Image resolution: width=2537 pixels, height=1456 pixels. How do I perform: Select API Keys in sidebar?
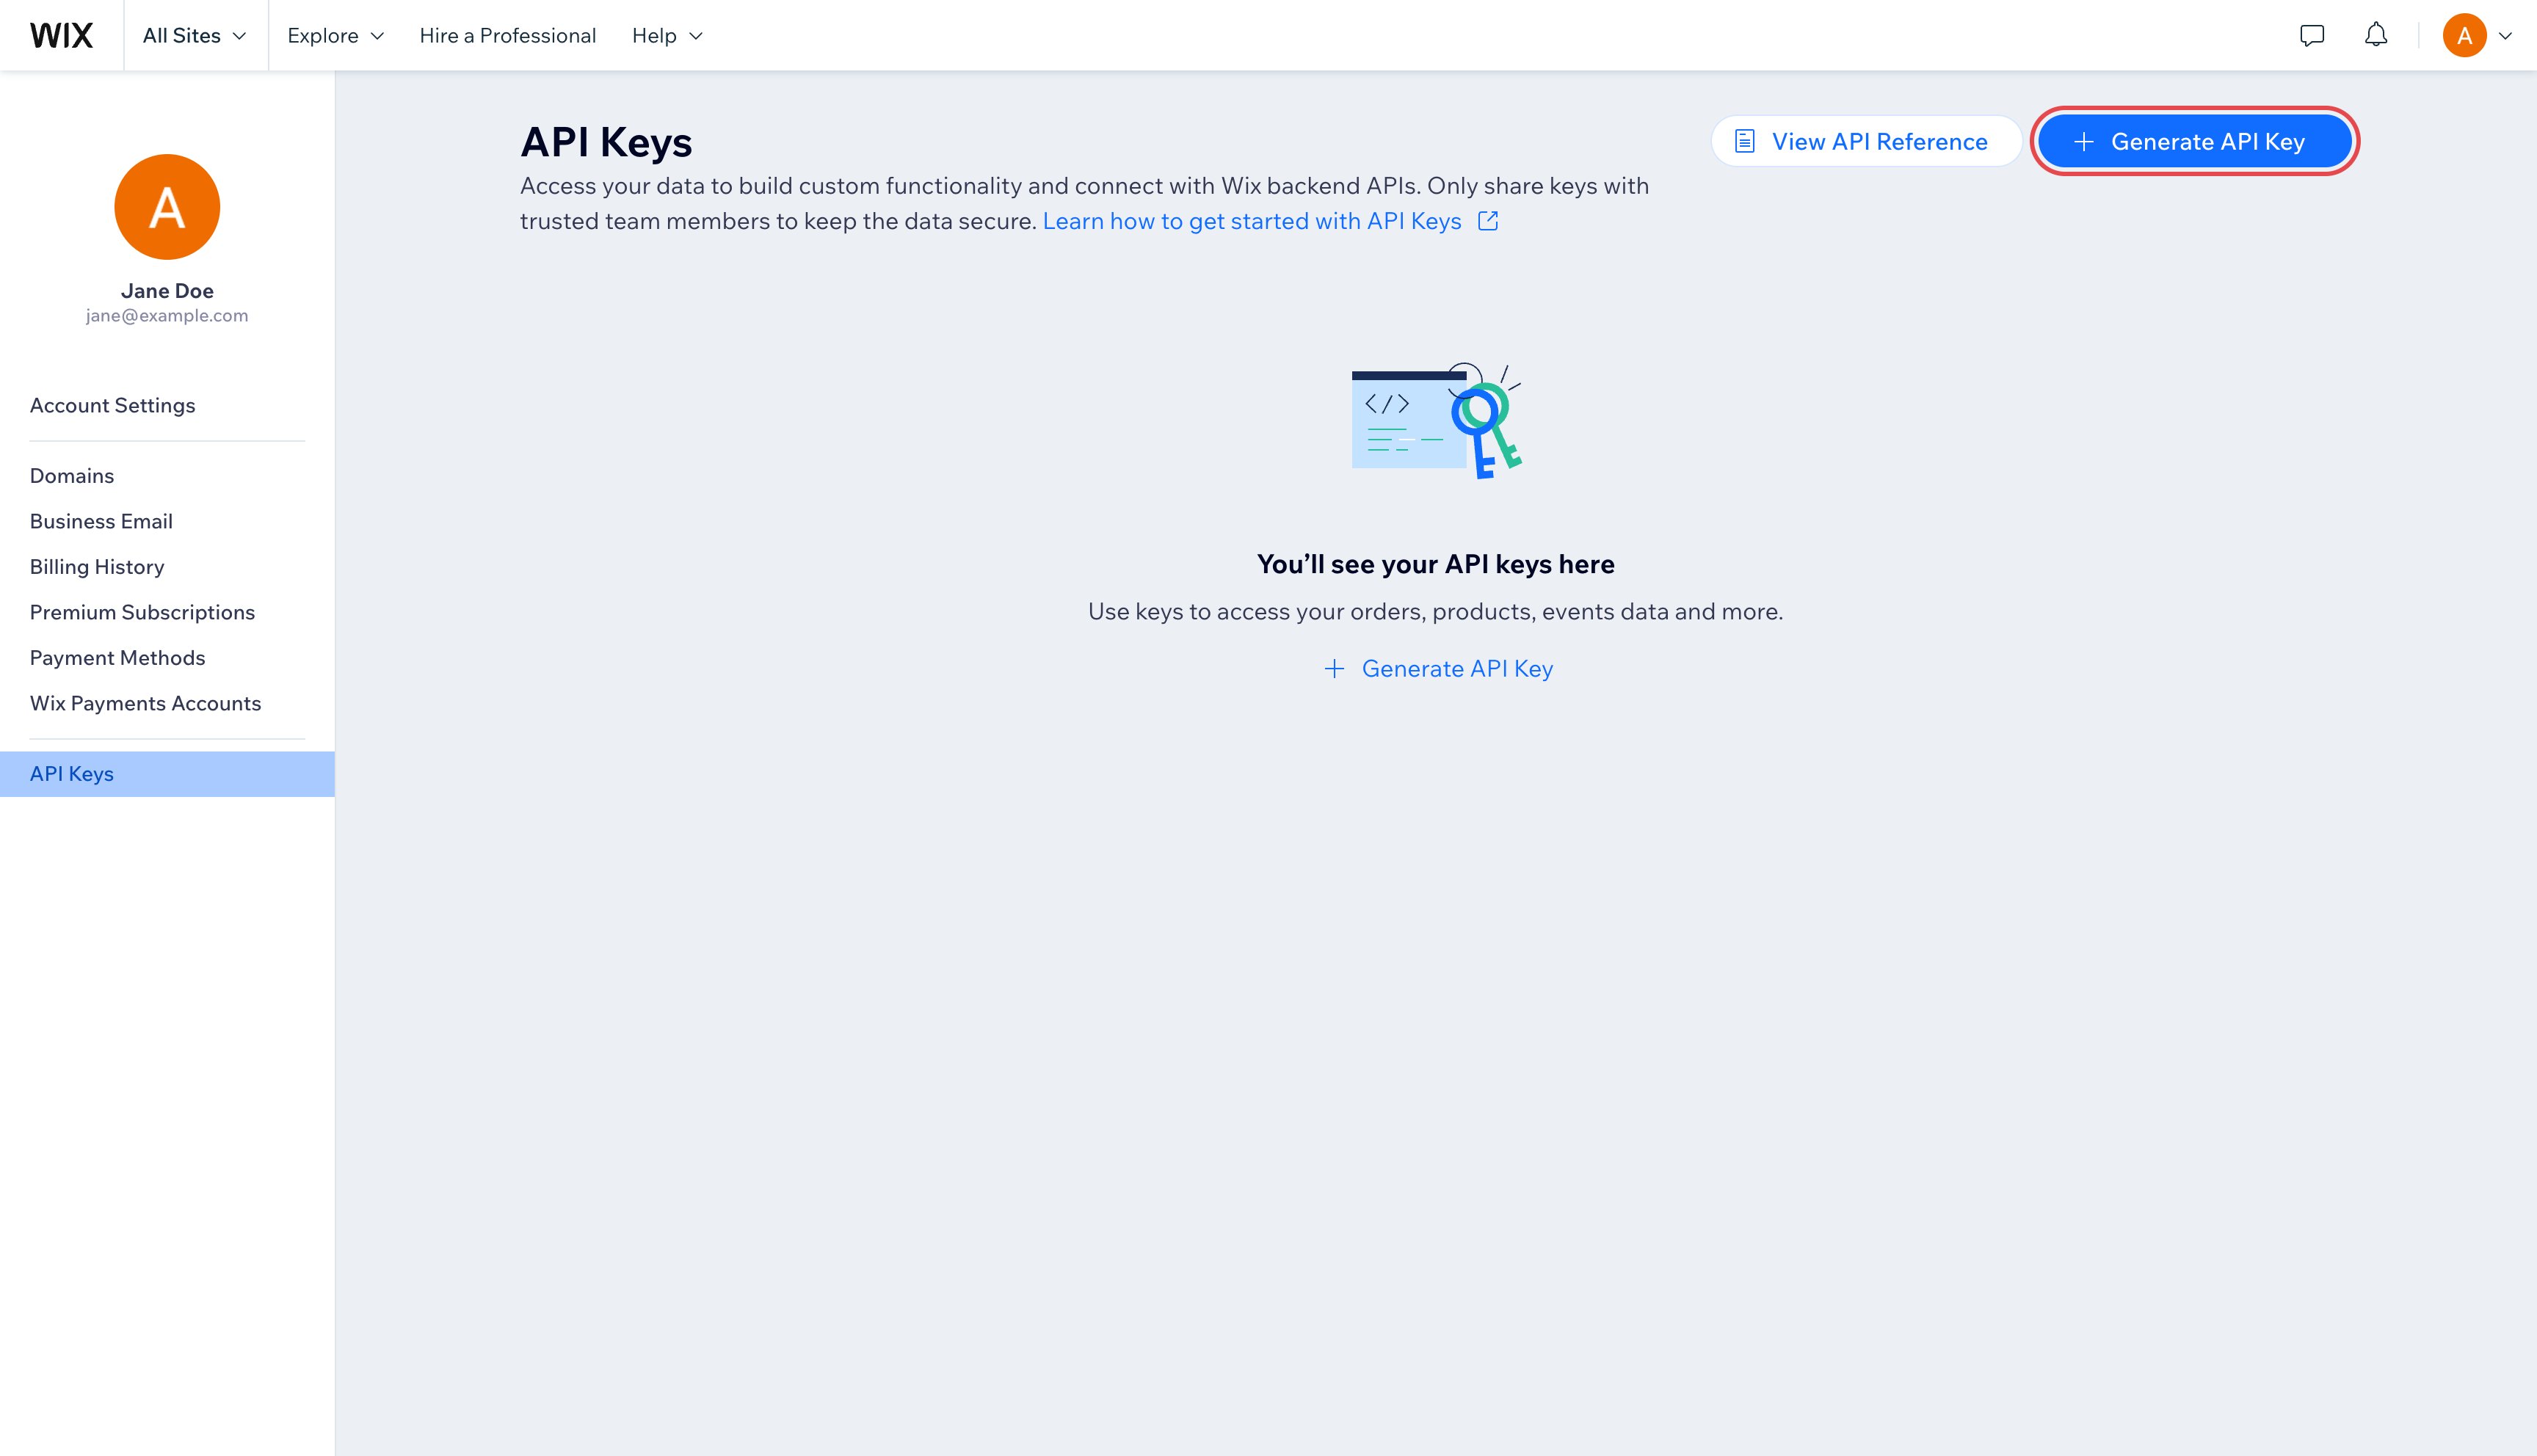pos(167,774)
